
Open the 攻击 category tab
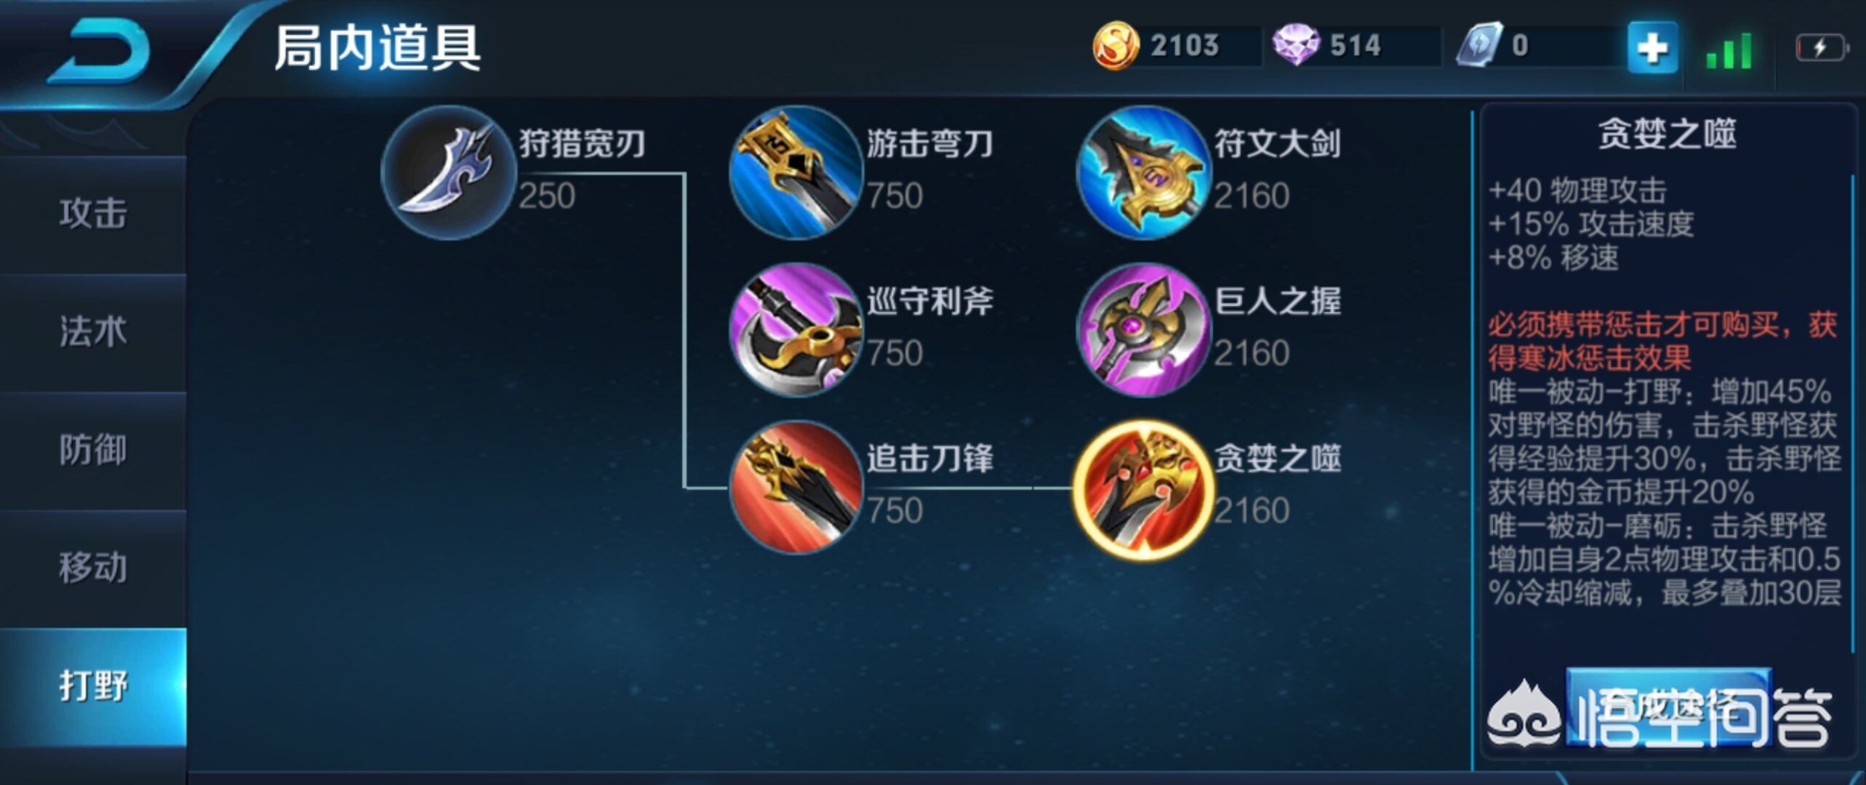(93, 214)
